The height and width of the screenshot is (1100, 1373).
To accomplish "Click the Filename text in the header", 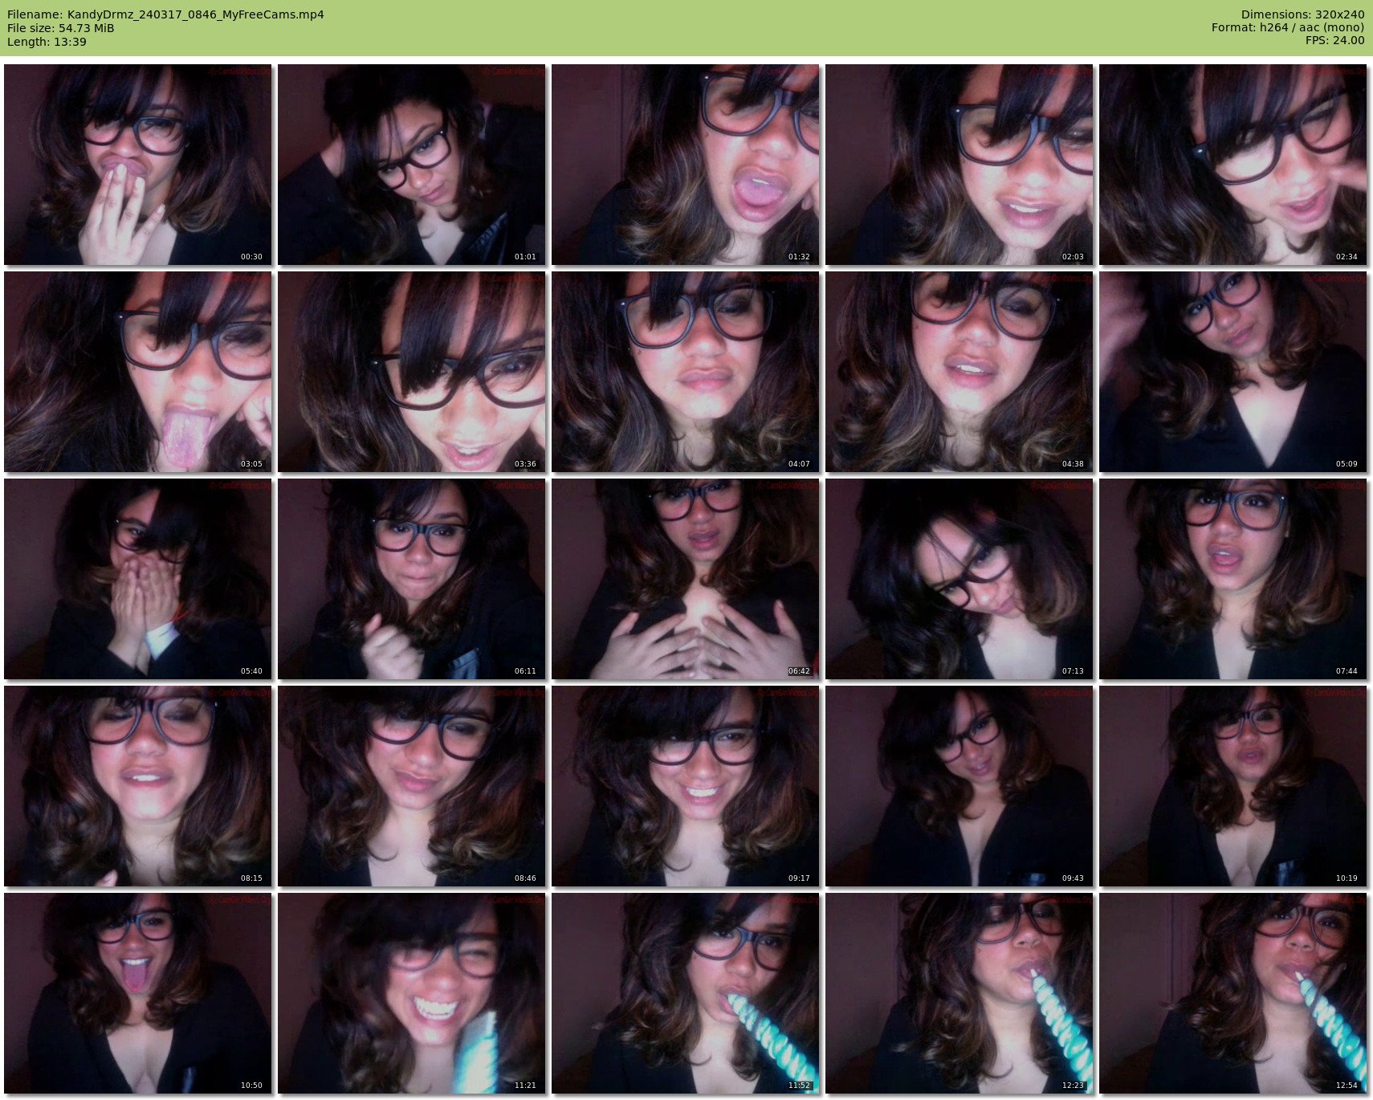I will click(165, 14).
